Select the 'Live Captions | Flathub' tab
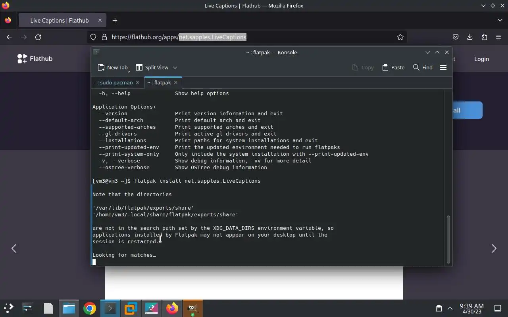508x317 pixels. point(62,21)
